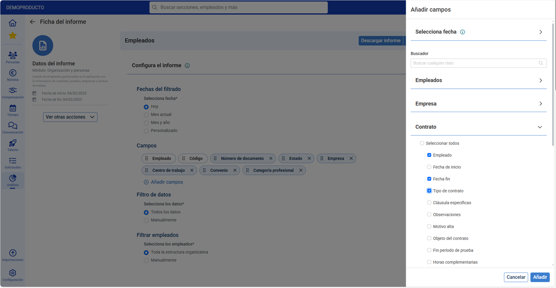Open Comunicación section in sidebar
Viewport: 556px width, 288px height.
pyautogui.click(x=13, y=128)
